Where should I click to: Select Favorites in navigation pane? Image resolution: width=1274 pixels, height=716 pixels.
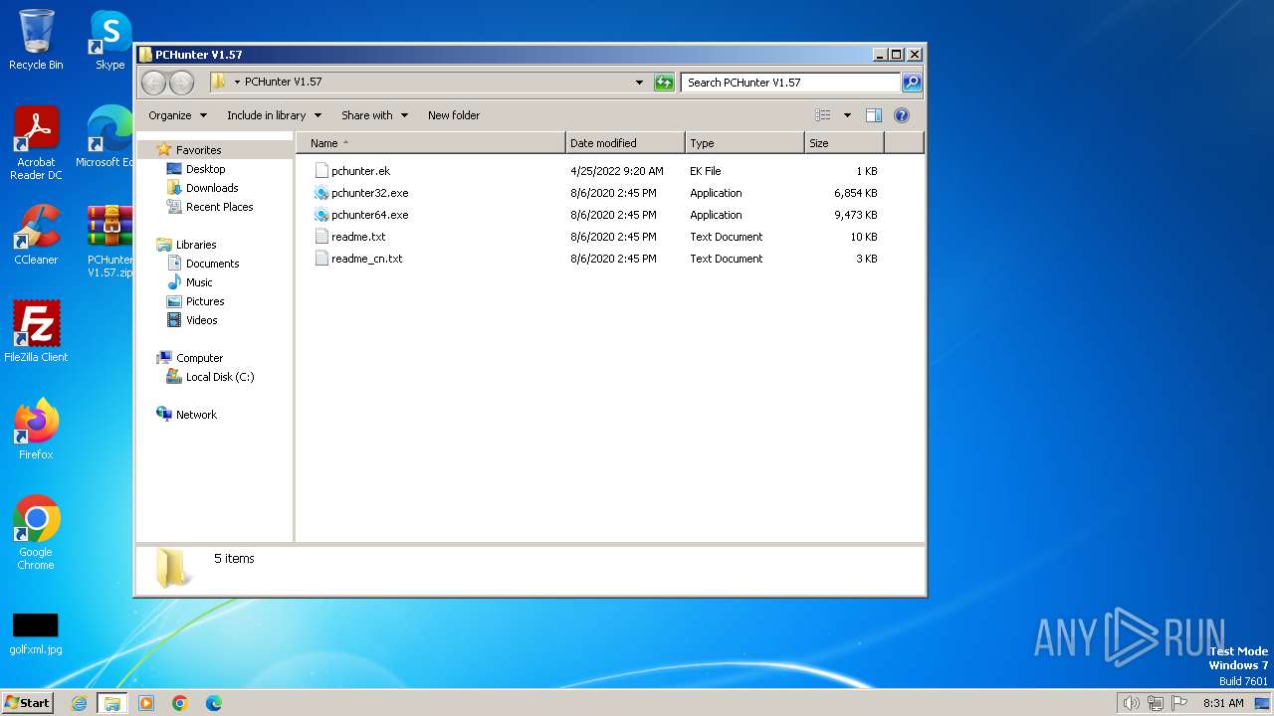(x=198, y=150)
